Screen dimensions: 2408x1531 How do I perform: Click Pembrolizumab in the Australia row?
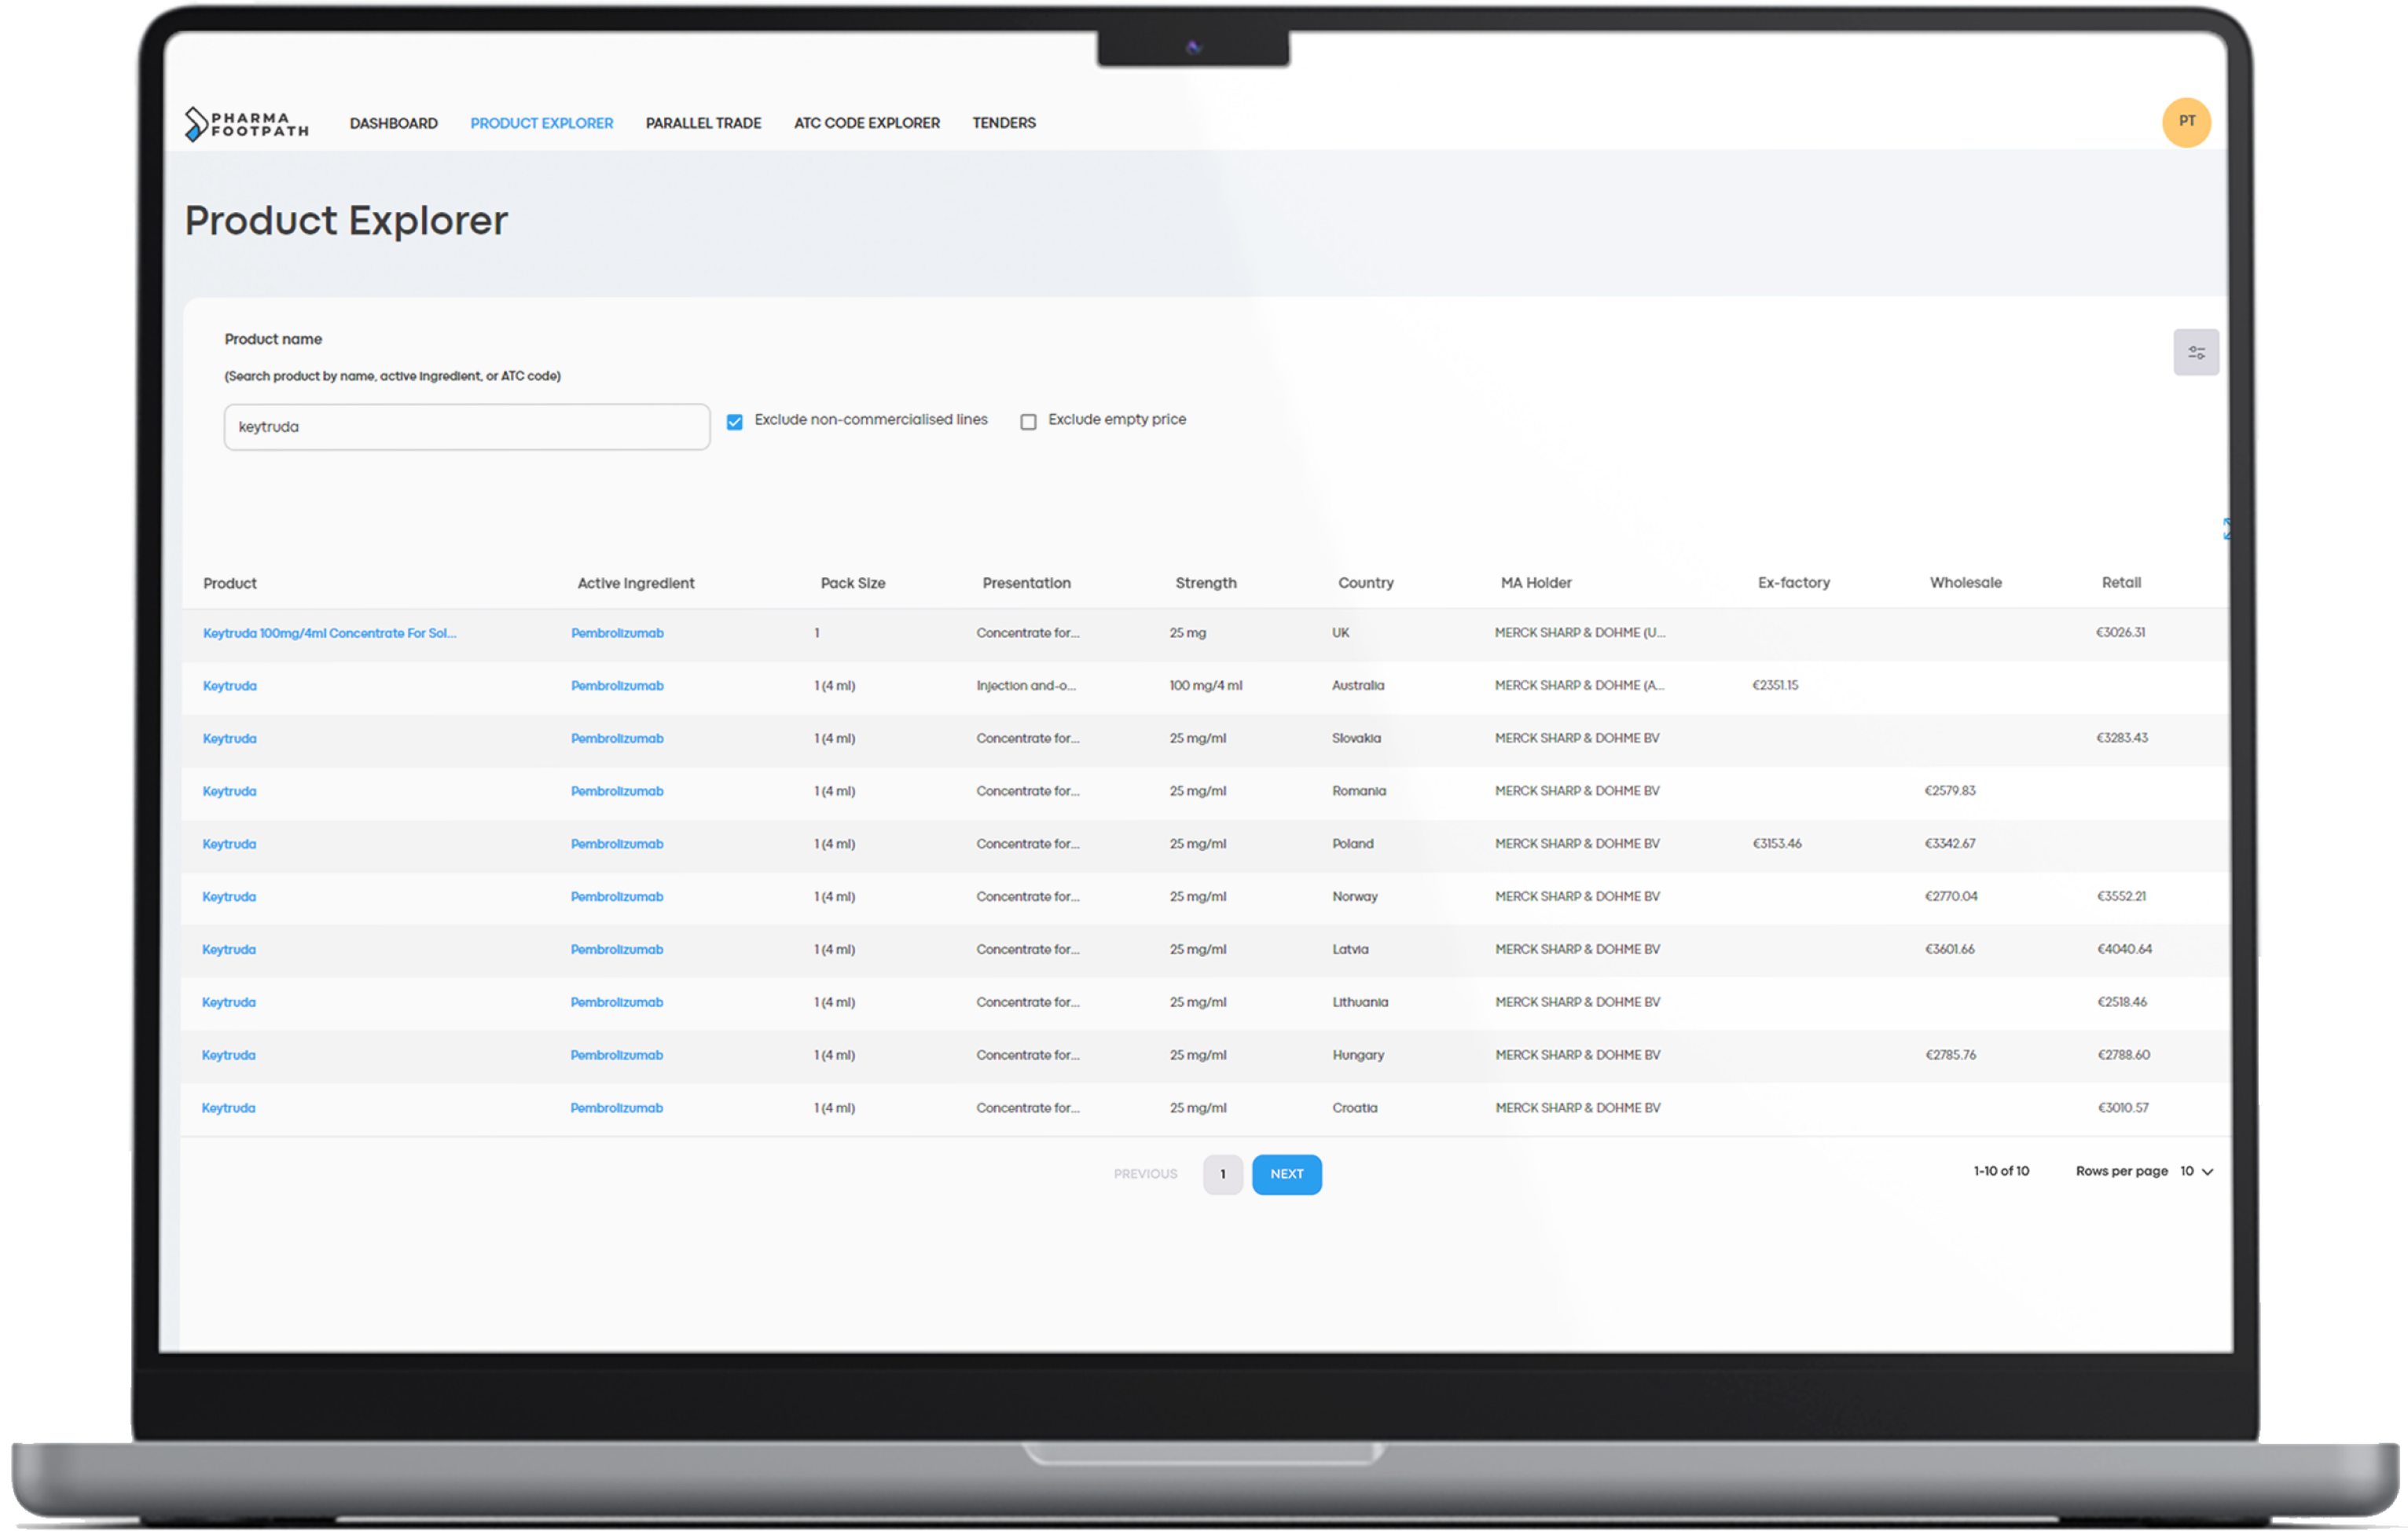point(617,686)
